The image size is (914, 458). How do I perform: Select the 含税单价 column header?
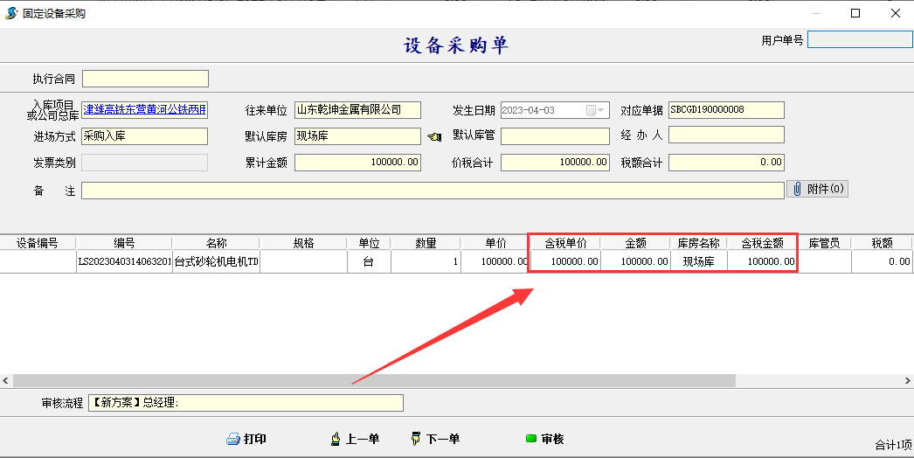565,243
